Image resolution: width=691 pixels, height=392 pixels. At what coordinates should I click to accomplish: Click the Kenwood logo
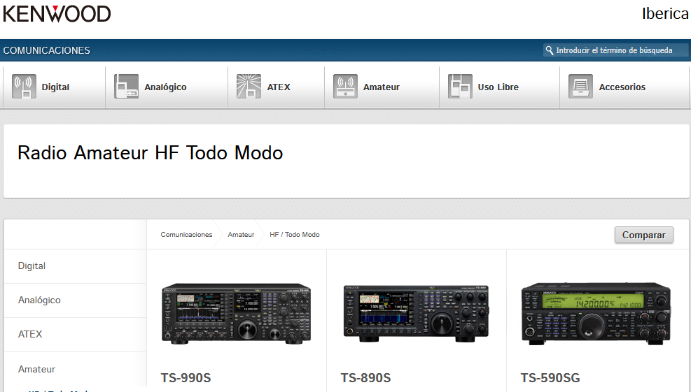point(57,13)
